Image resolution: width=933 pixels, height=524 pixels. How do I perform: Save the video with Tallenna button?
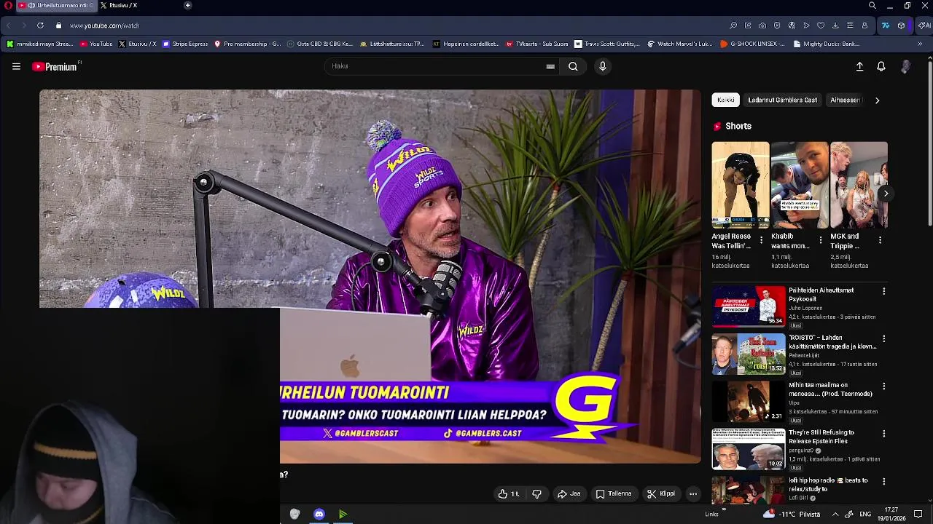click(614, 493)
